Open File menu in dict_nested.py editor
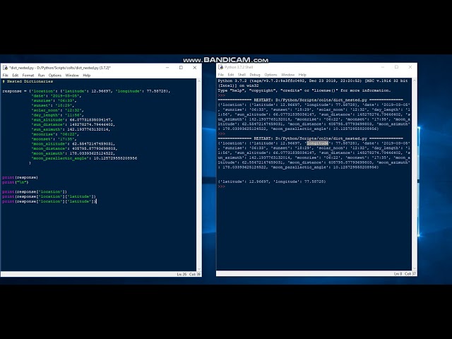Viewport: 452px width, 339px height. 6,76
